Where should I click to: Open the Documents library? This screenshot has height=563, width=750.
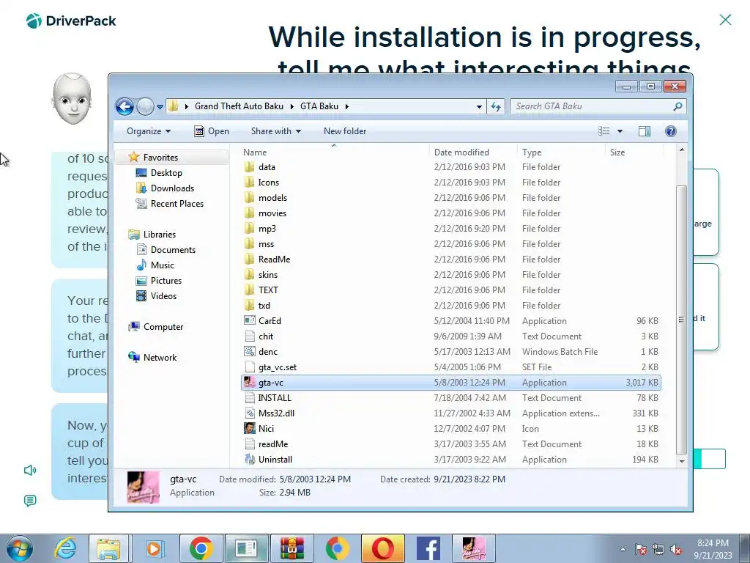173,250
